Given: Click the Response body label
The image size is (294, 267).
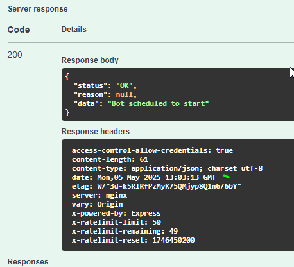Looking at the screenshot, I should (90, 60).
